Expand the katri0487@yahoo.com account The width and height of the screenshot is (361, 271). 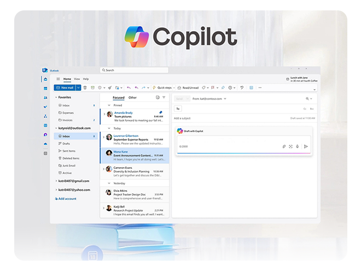coord(56,190)
